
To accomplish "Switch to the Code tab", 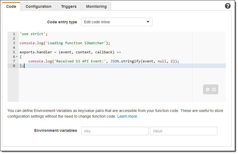I will tap(11, 6).
